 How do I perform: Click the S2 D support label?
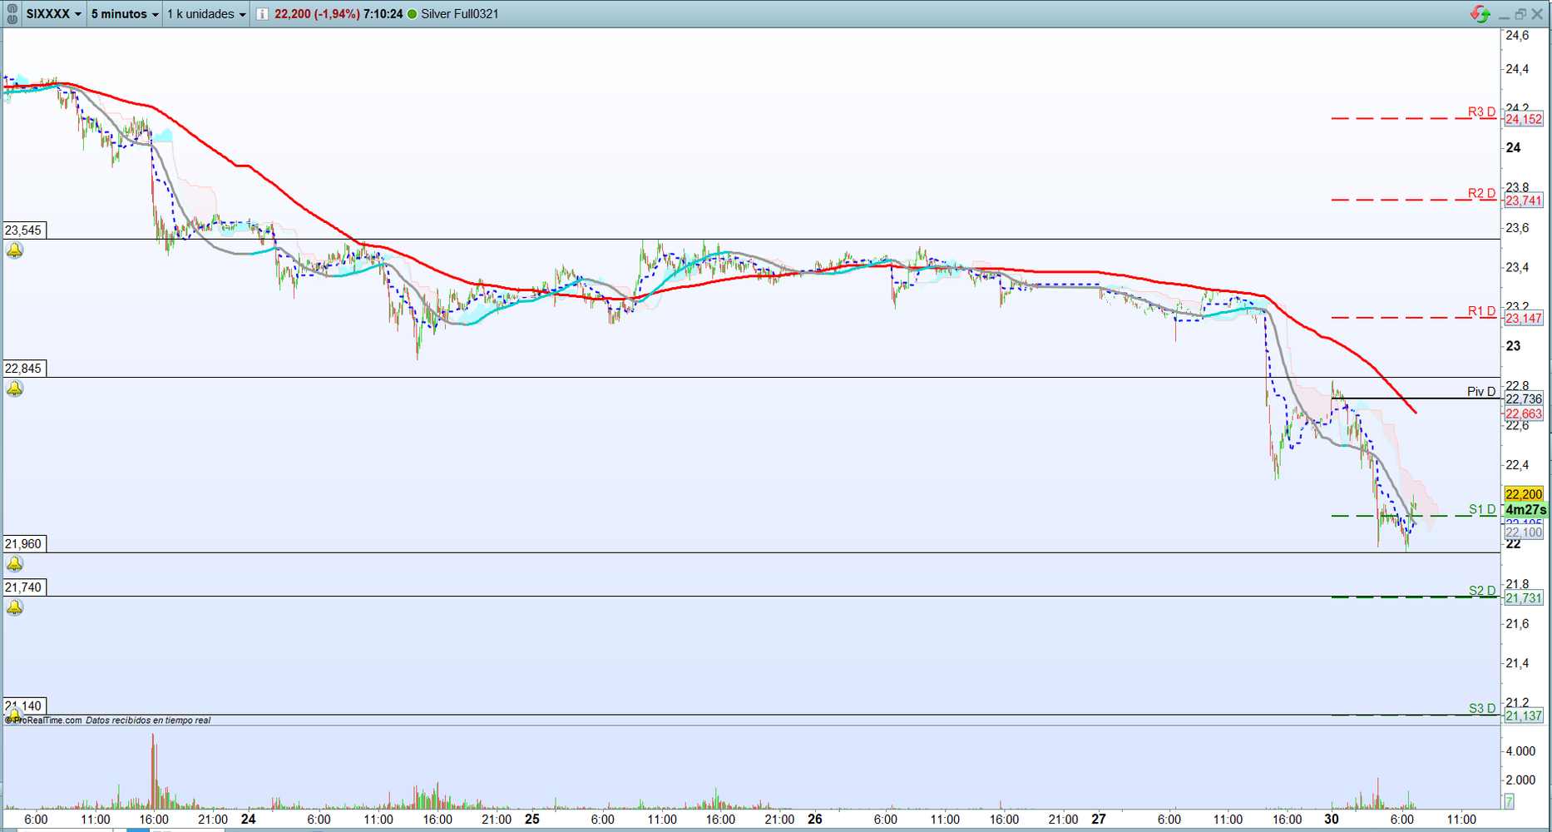coord(1482,591)
